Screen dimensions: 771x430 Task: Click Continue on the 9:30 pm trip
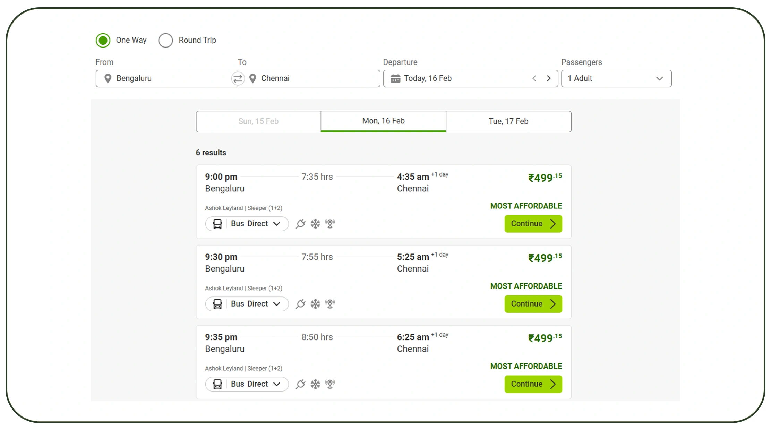[x=533, y=304]
